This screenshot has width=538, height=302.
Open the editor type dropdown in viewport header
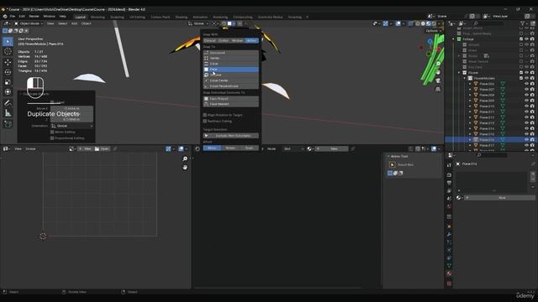pyautogui.click(x=7, y=23)
